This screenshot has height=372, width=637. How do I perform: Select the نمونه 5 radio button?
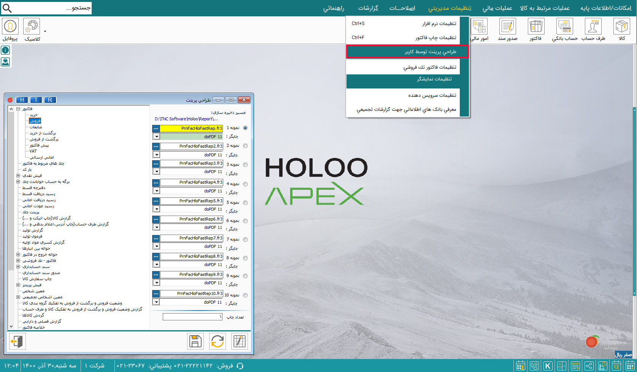[x=245, y=203]
